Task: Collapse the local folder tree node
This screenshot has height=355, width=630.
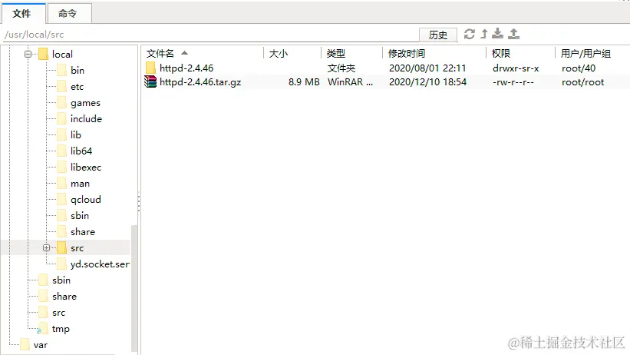Action: coord(28,54)
